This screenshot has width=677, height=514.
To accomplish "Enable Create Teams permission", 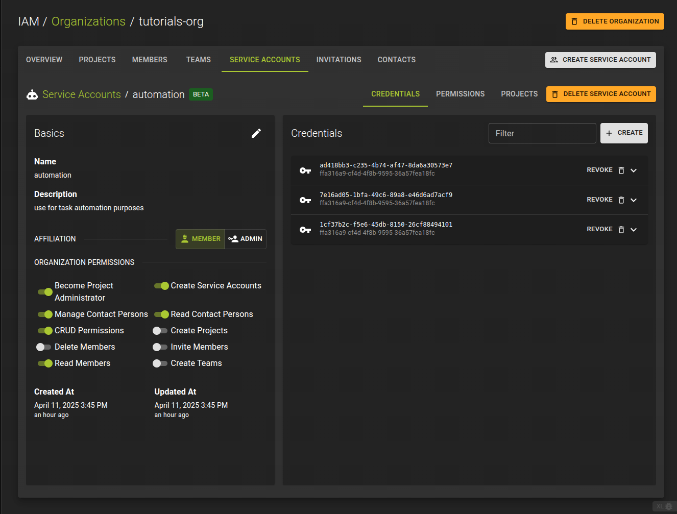I will (x=160, y=363).
